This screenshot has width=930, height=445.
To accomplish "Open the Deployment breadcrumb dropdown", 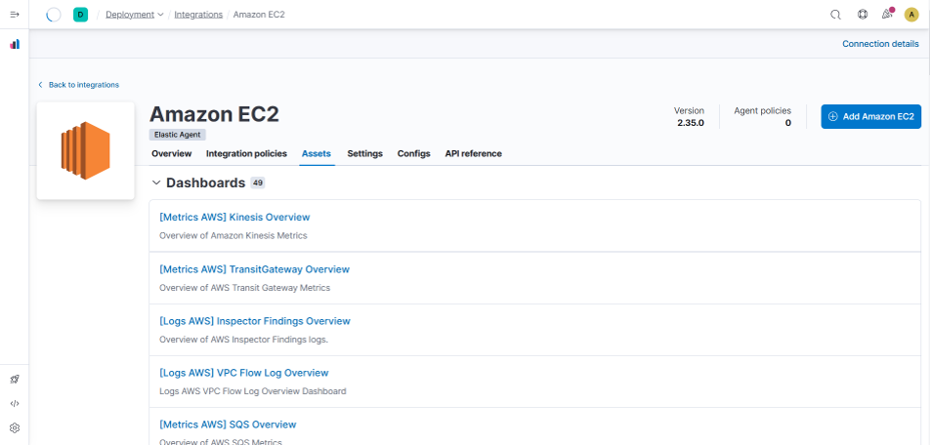I will pos(134,15).
